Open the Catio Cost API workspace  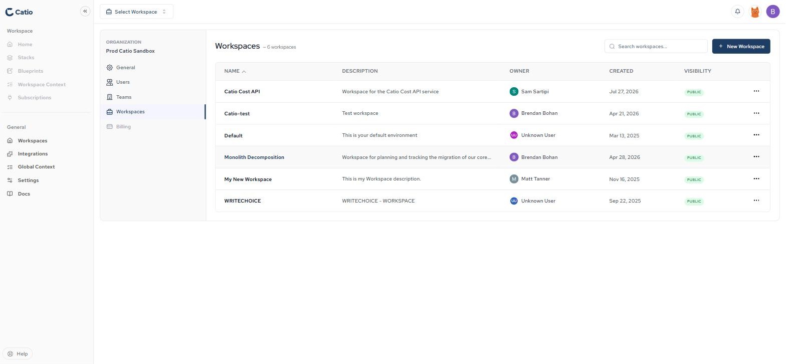click(x=242, y=92)
